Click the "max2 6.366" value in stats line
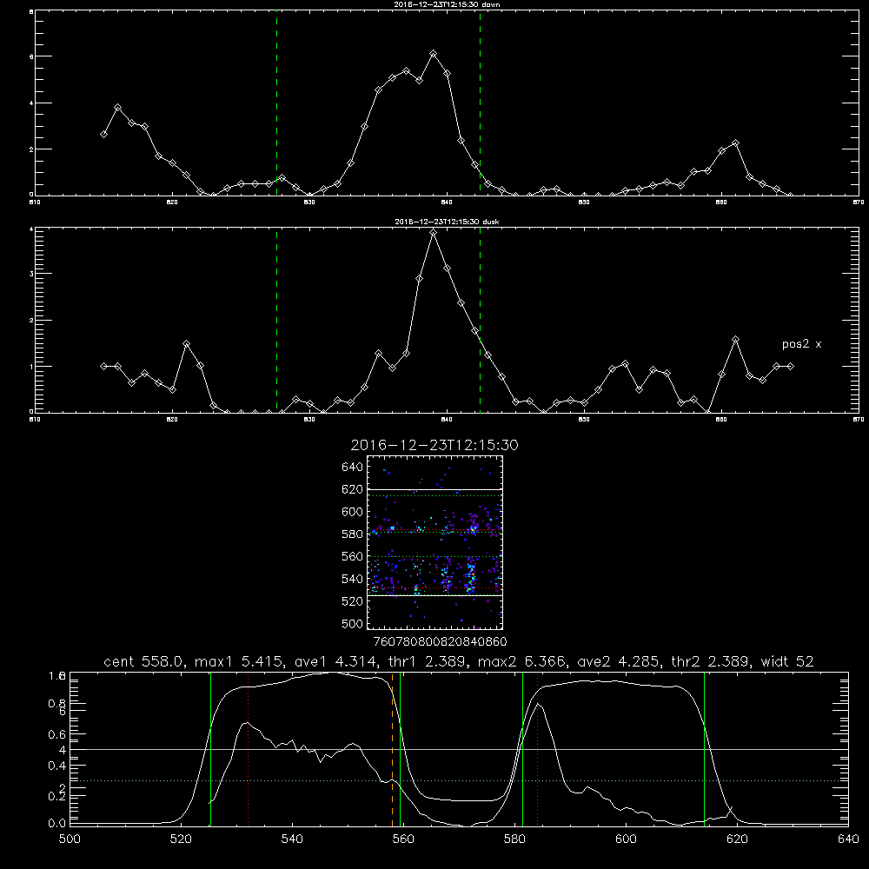Image resolution: width=869 pixels, height=869 pixels. click(522, 661)
